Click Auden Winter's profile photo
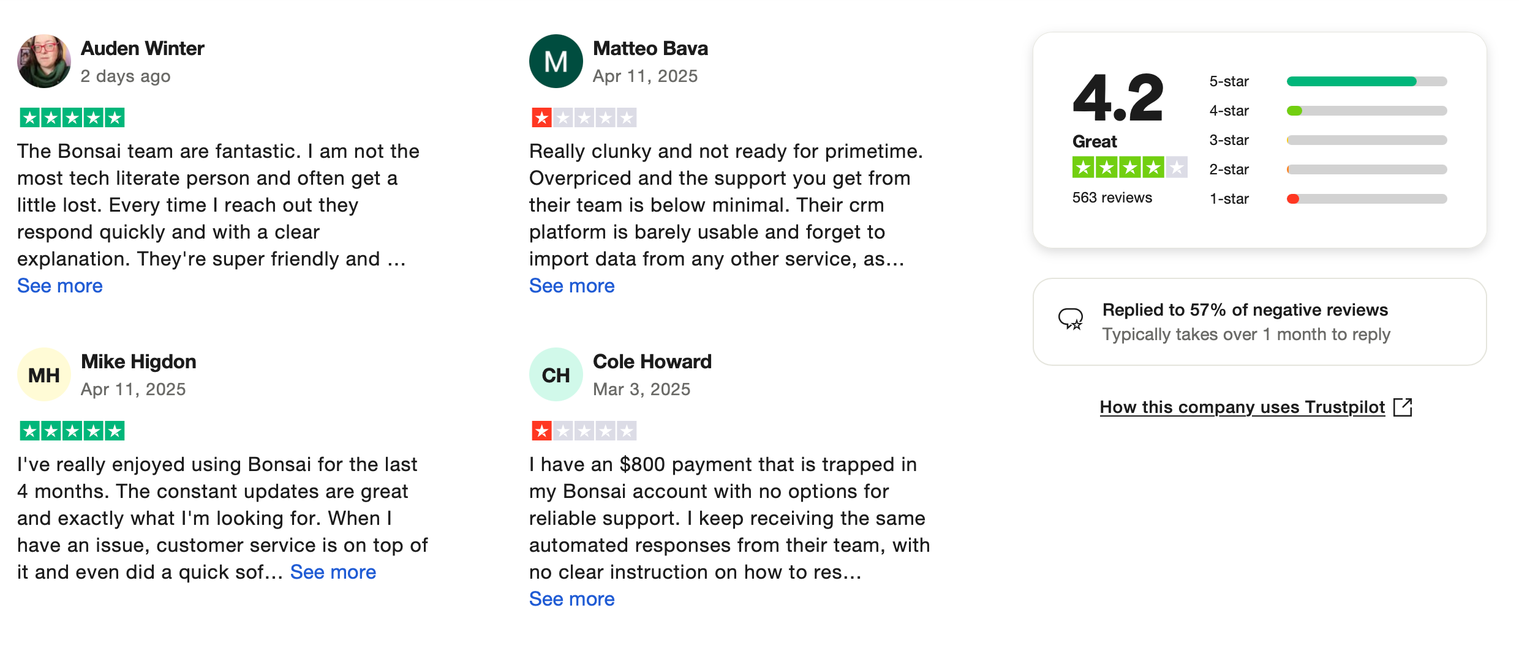1519x646 pixels. click(x=43, y=61)
